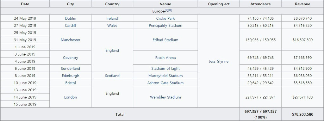Open the Jess Glynne opening act link
Image resolution: width=324 pixels, height=121 pixels.
click(x=219, y=61)
